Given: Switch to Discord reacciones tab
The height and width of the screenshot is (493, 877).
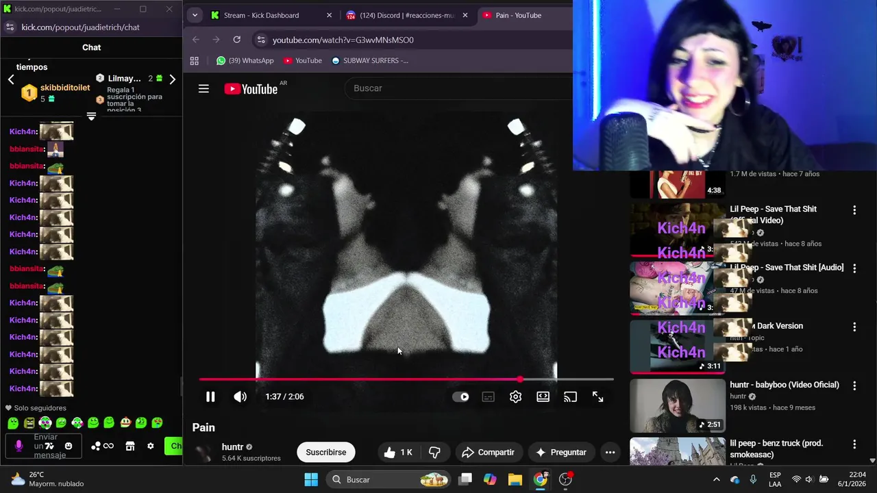Looking at the screenshot, I should (x=407, y=15).
